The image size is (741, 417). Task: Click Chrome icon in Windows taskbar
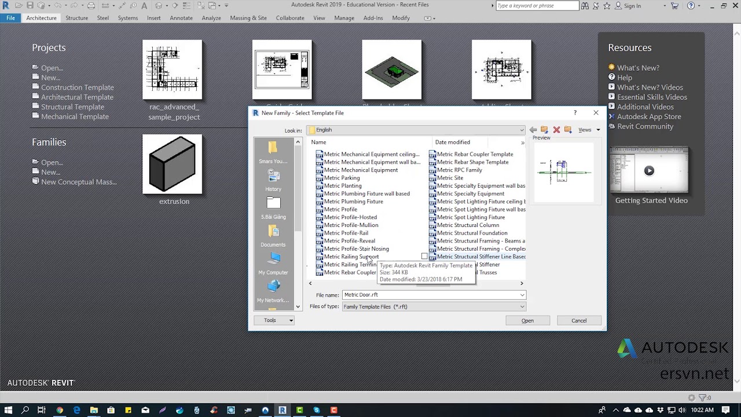pyautogui.click(x=60, y=410)
